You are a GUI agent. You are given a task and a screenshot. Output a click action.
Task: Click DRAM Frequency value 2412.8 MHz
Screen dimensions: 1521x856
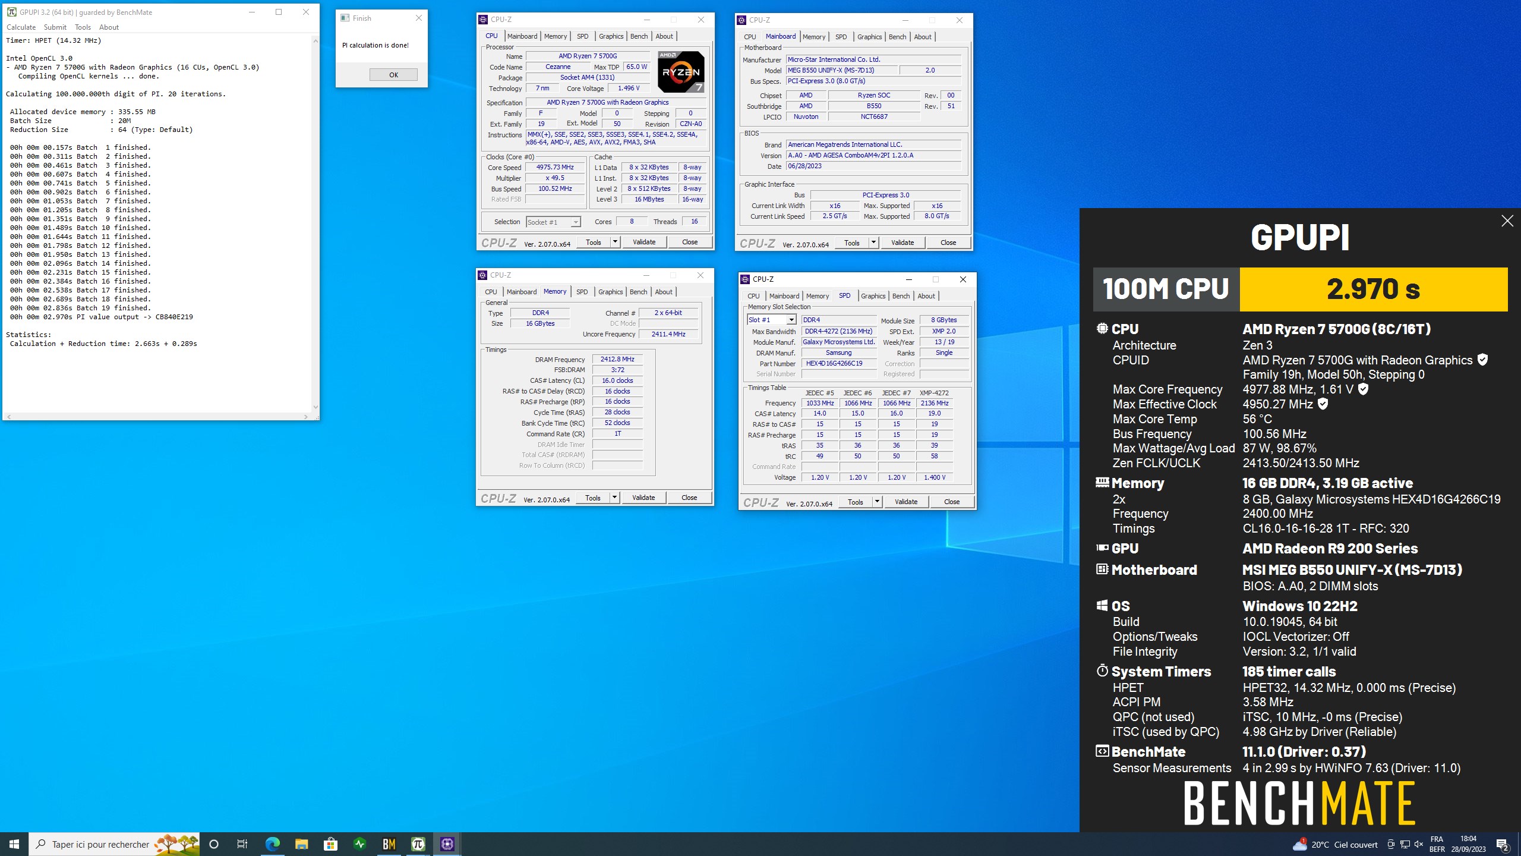point(617,360)
